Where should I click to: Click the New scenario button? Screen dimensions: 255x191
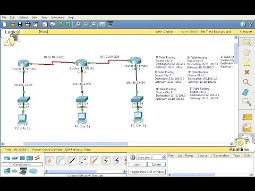pos(138,164)
